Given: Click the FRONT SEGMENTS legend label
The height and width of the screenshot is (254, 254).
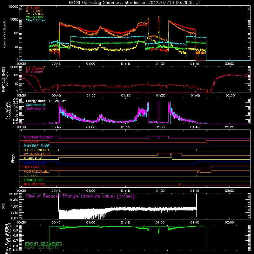Looking at the screenshot, I should point(43,244).
